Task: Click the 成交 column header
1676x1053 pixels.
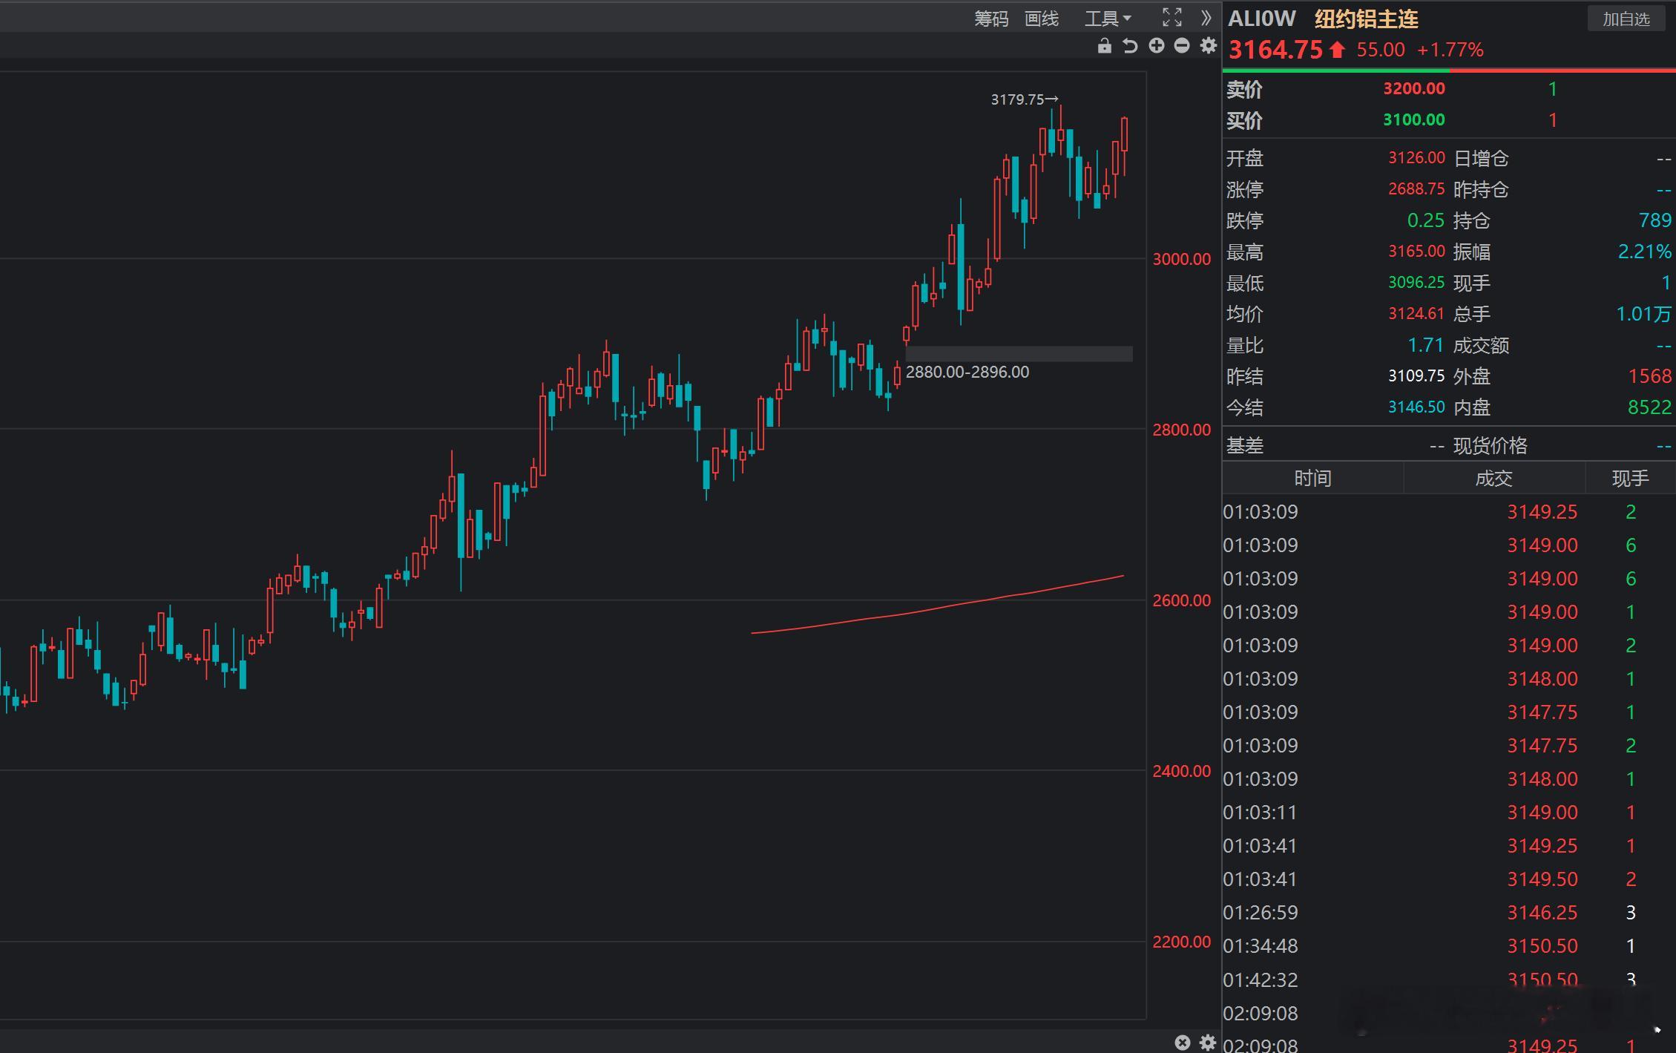Action: [x=1493, y=479]
